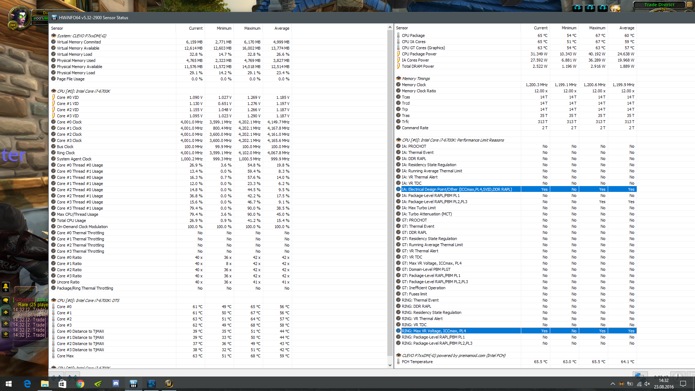The image size is (695, 391).
Task: Click the Core #0 DTS thermometer icon
Action: tap(54, 307)
